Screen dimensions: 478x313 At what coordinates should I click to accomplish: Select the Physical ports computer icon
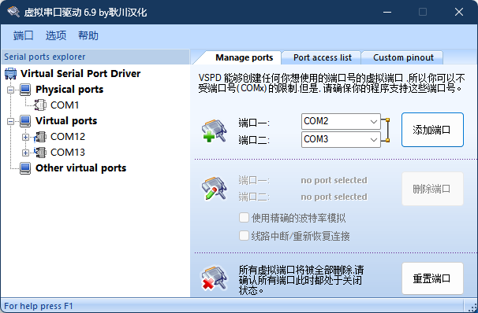point(25,90)
